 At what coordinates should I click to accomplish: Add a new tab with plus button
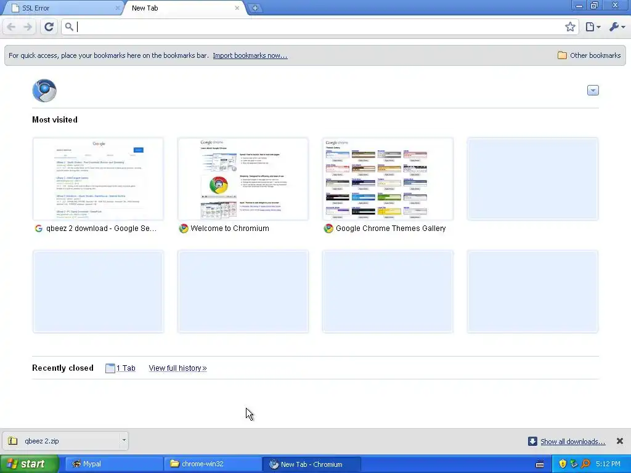tap(254, 8)
